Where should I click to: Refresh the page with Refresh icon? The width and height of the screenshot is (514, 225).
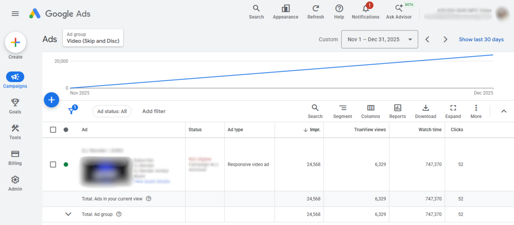tap(316, 8)
